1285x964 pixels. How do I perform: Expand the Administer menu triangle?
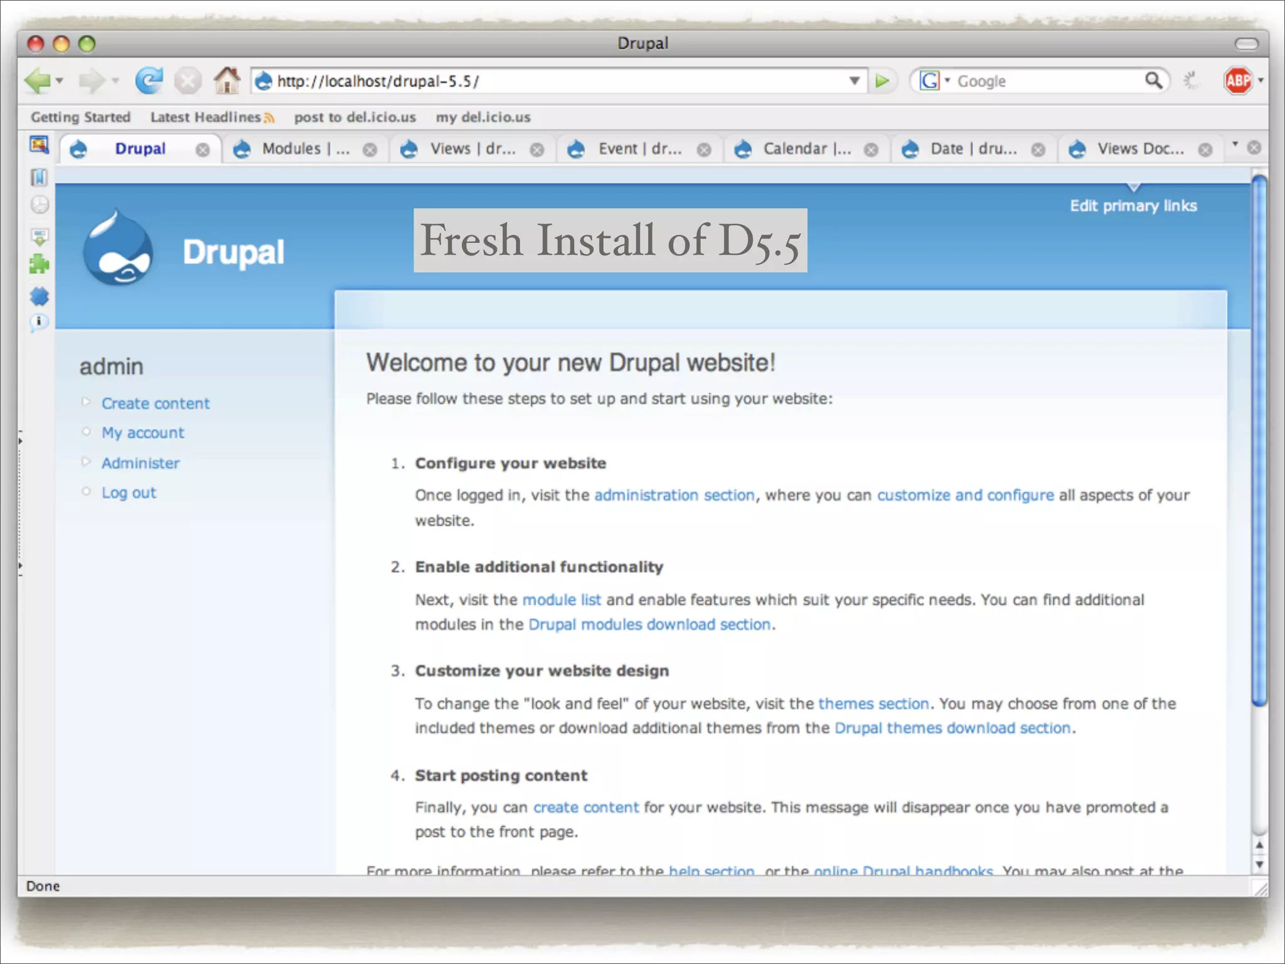[87, 462]
